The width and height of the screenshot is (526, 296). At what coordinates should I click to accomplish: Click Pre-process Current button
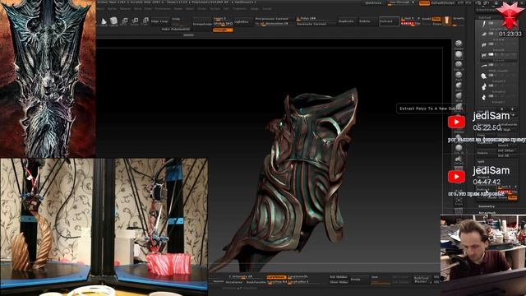point(272,19)
